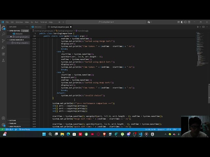Split the editor to the right
Screen dimensions: 210x157
203,27
